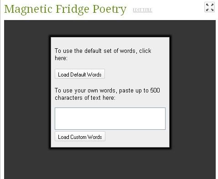Click the dark area above the dialog
The height and width of the screenshot is (179, 218).
point(110,28)
